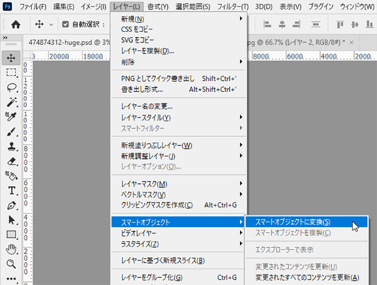Screen dimensions: 377x285
Task: Choose レイヤー名の変更...
Action: coord(178,106)
